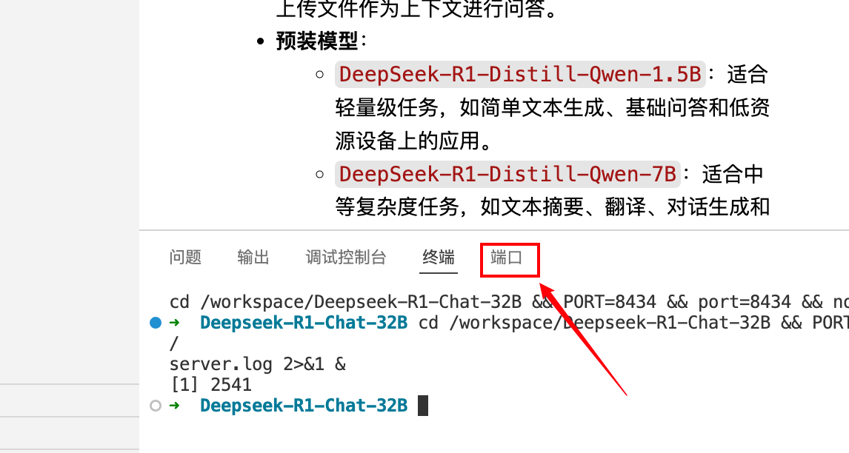The image size is (849, 453).
Task: Click the hollow circle marker beside the last prompt
Action: (x=155, y=406)
